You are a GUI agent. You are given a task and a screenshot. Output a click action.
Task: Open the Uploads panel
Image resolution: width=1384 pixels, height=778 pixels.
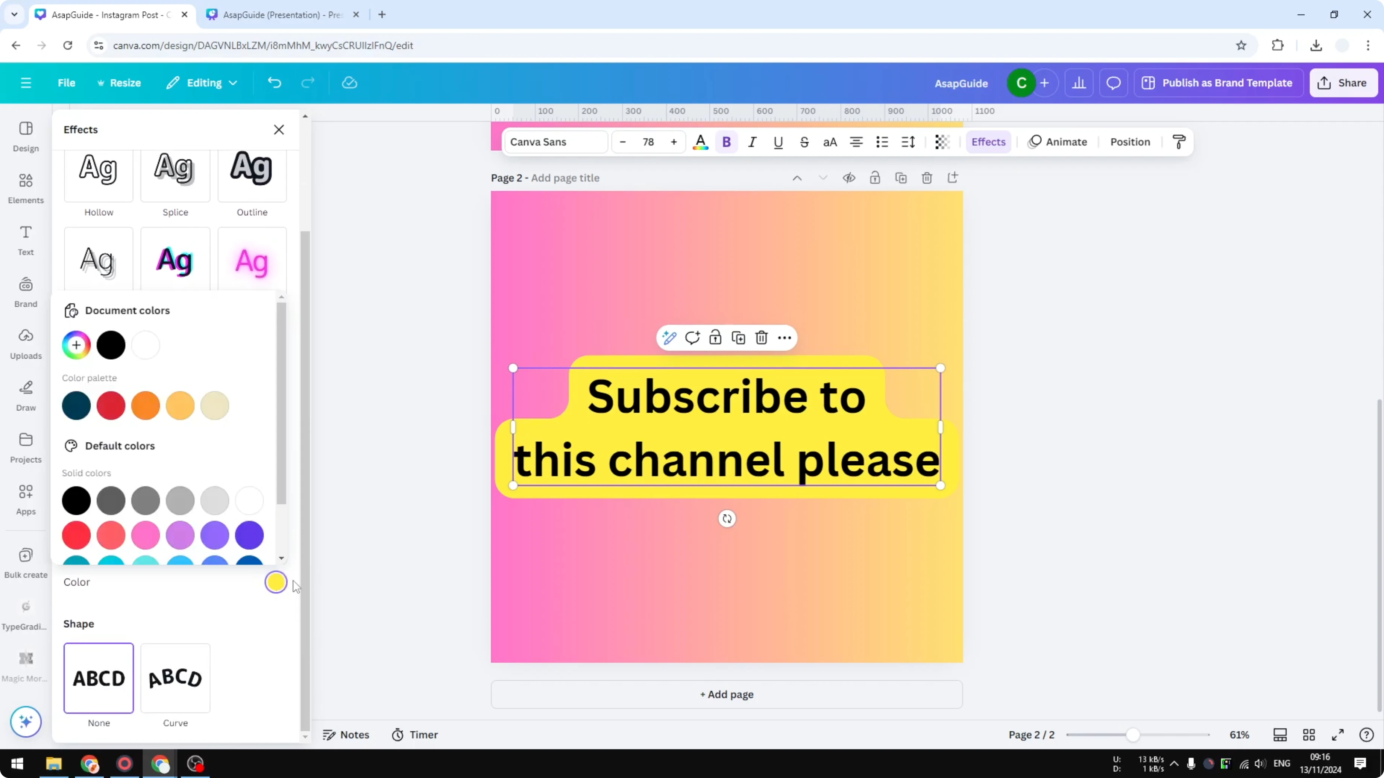25,344
